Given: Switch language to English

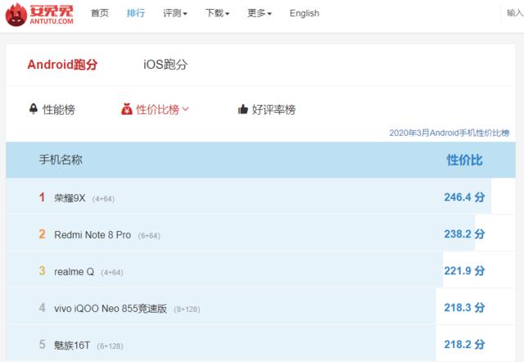Looking at the screenshot, I should point(304,13).
